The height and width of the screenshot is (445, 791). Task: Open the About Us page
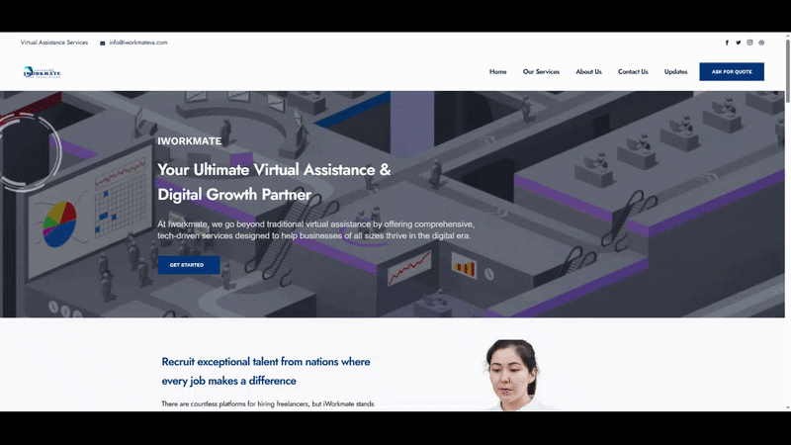tap(588, 71)
